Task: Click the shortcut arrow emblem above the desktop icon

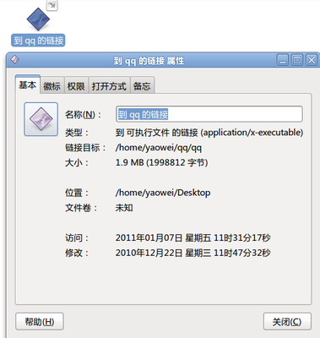Action: click(52, 6)
